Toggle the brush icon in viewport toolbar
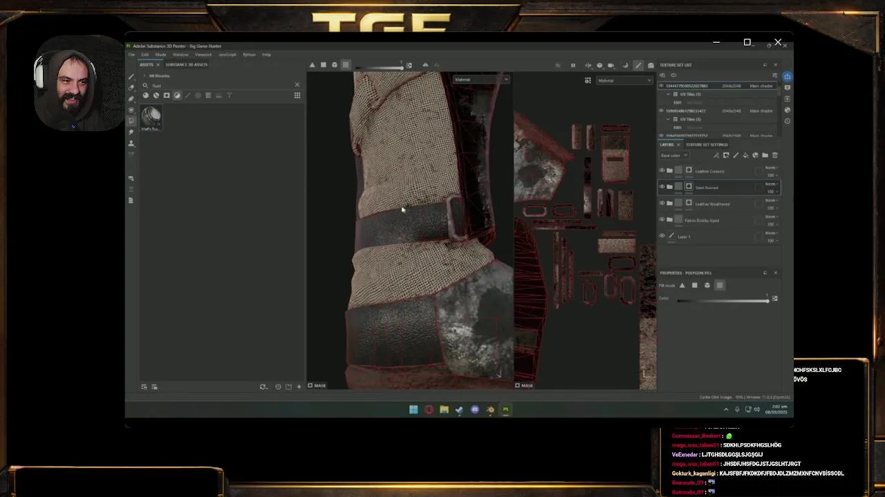Image resolution: width=885 pixels, height=497 pixels. tap(638, 65)
